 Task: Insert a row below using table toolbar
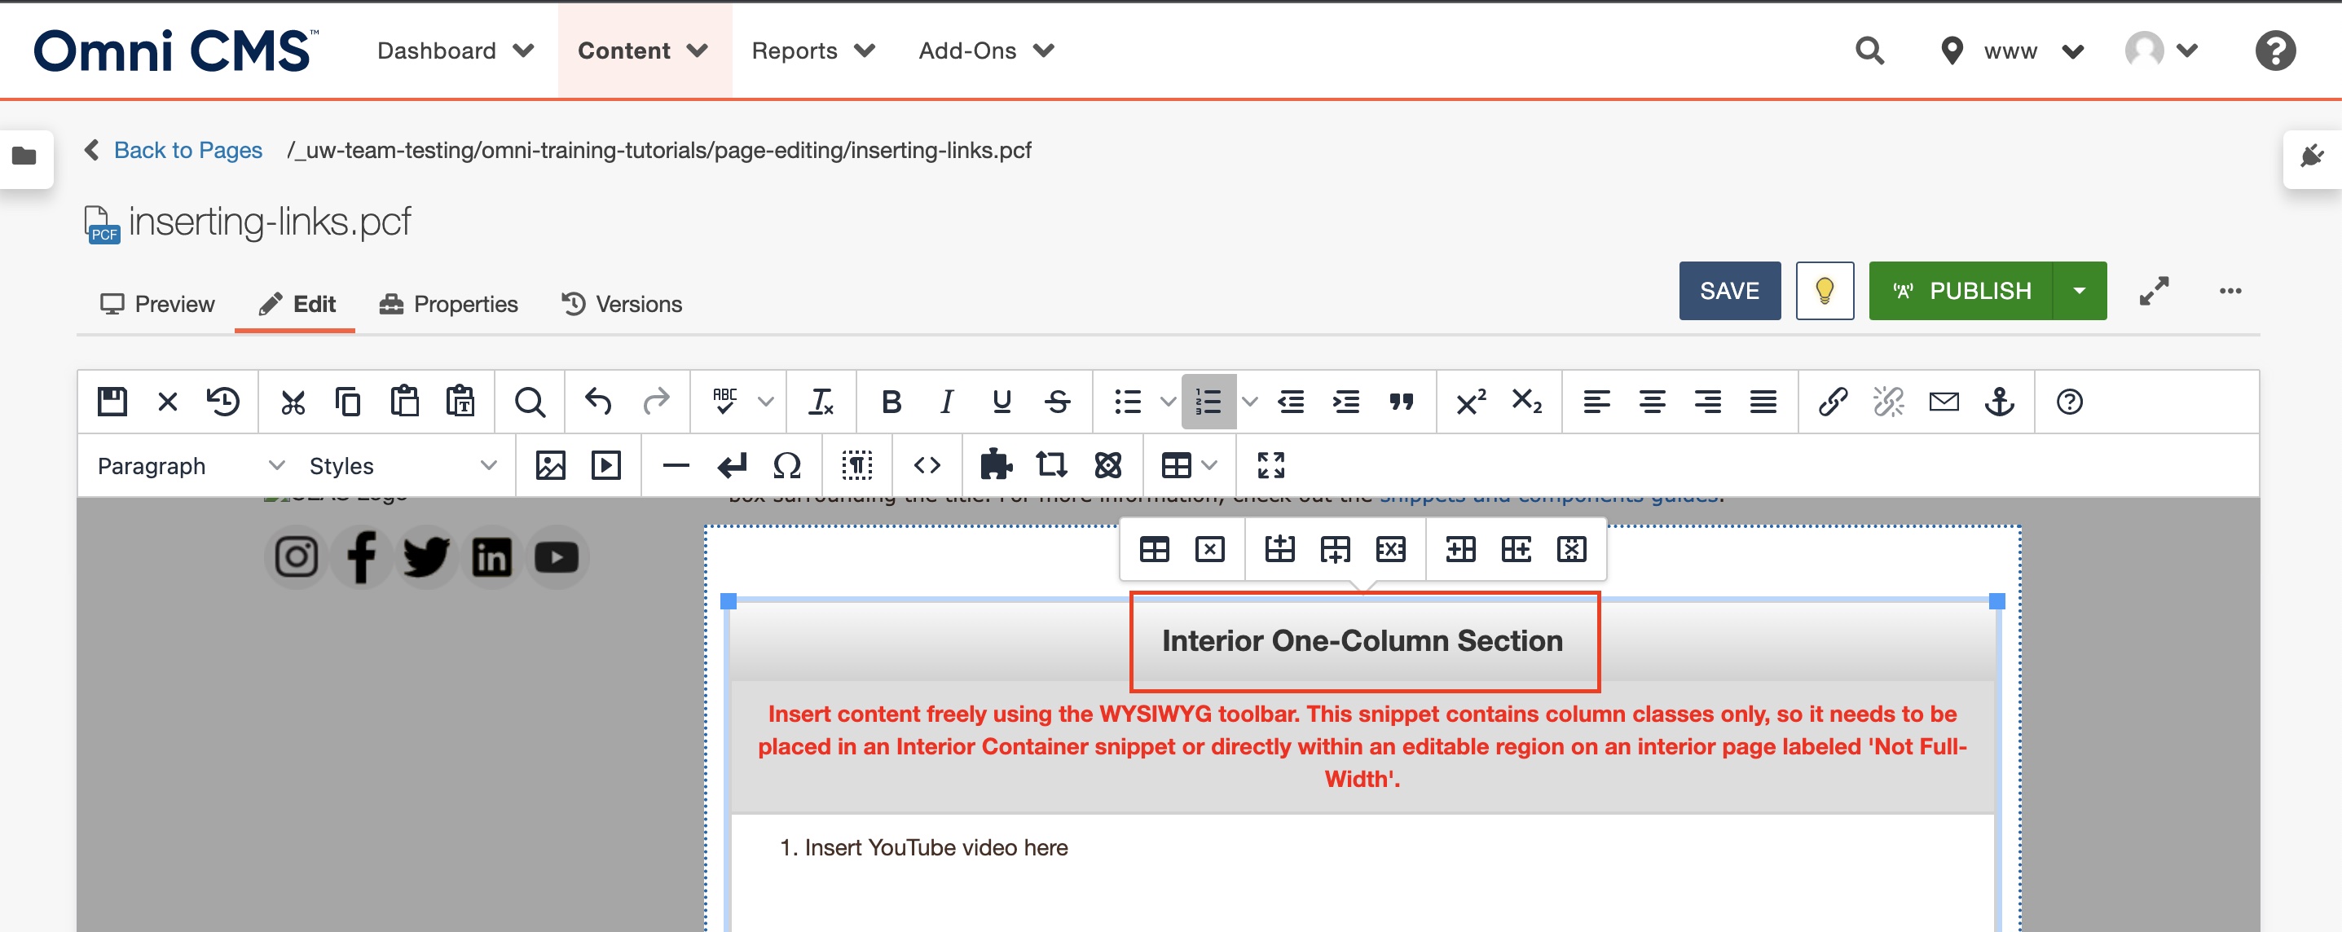[1336, 548]
